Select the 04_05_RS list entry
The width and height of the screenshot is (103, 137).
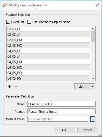tap(48, 78)
